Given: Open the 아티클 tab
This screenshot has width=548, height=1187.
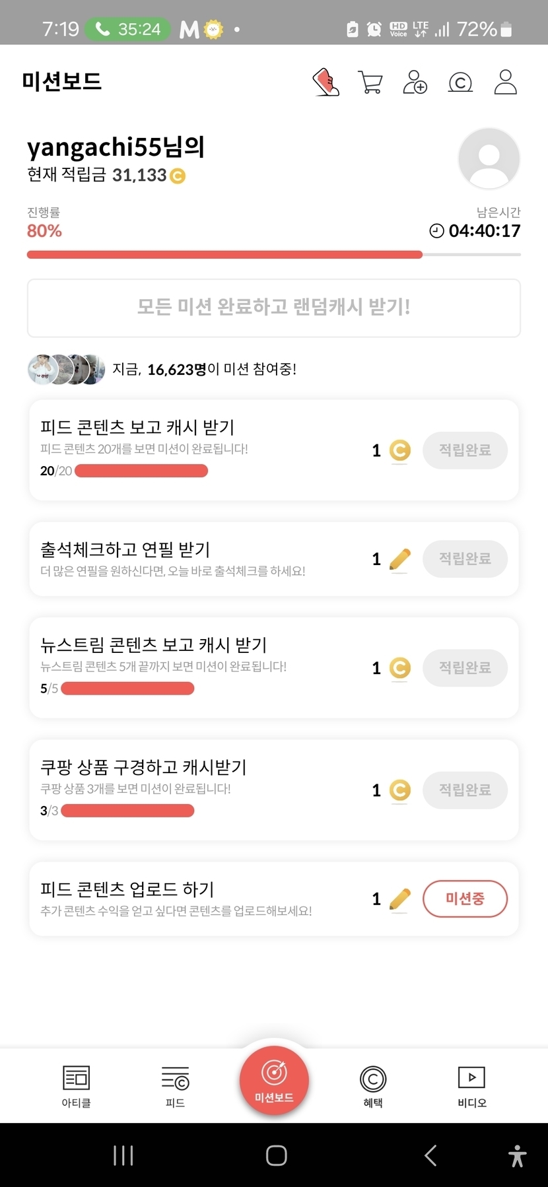Looking at the screenshot, I should (76, 1086).
